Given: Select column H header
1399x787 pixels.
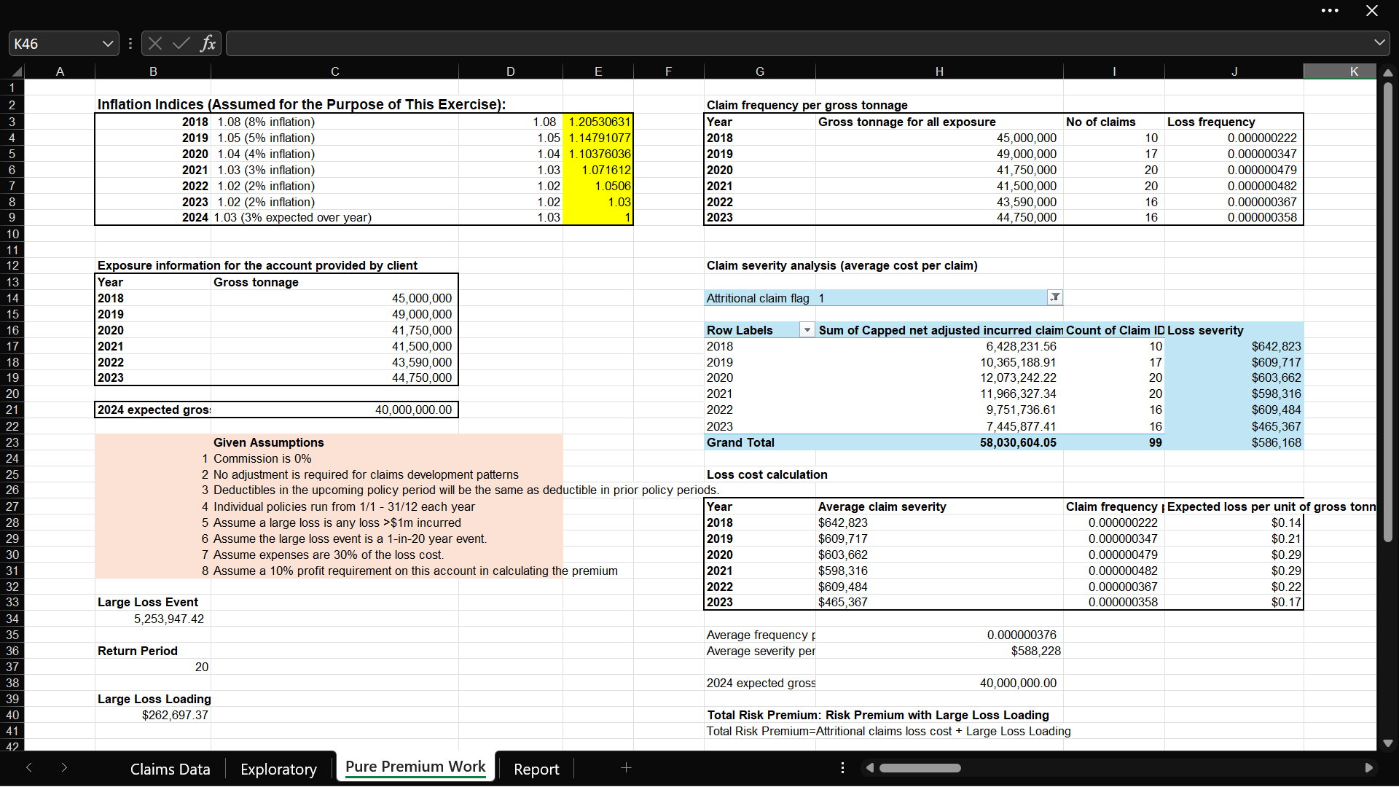Looking at the screenshot, I should pos(938,71).
